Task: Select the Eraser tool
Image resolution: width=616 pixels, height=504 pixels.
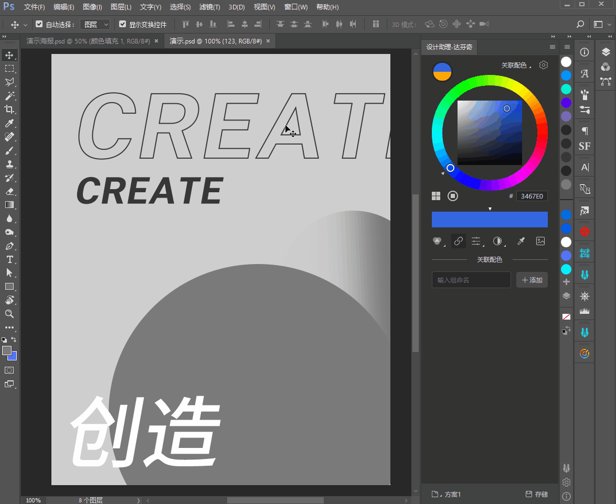Action: click(9, 191)
